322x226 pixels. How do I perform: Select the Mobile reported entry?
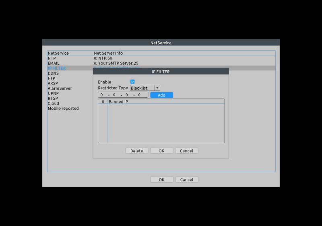(63, 109)
